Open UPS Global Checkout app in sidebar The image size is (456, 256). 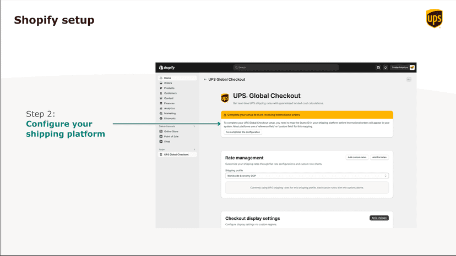pyautogui.click(x=177, y=155)
